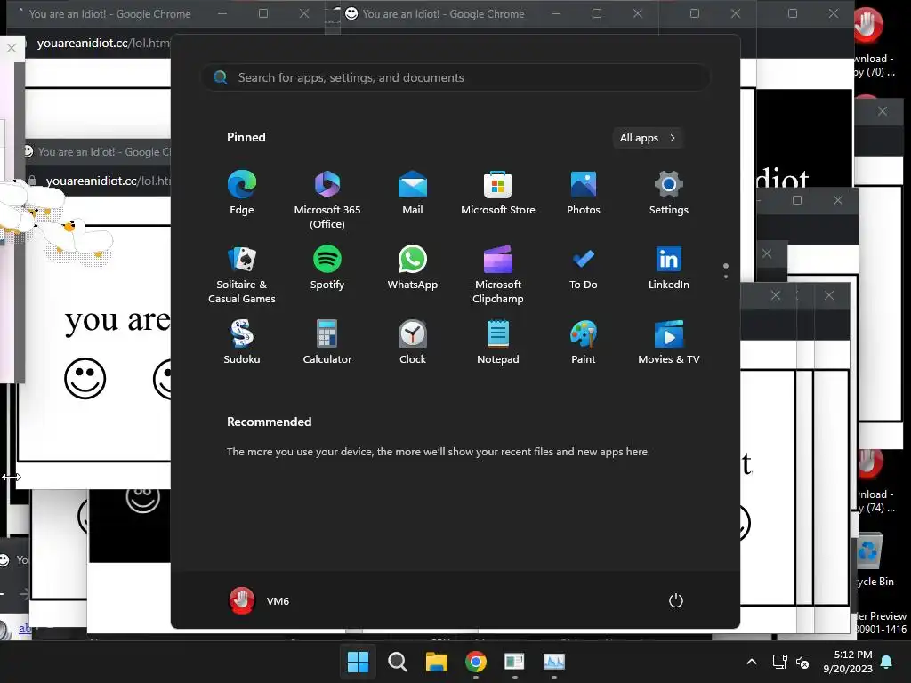Open the notification bell icon
The image size is (911, 683).
(887, 662)
